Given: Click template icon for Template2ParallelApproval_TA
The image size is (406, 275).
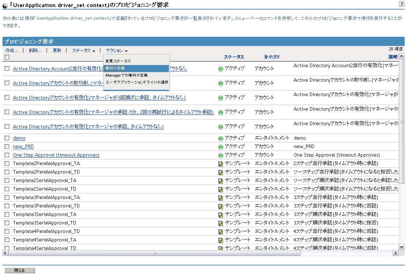Looking at the screenshot, I should pyautogui.click(x=220, y=164).
